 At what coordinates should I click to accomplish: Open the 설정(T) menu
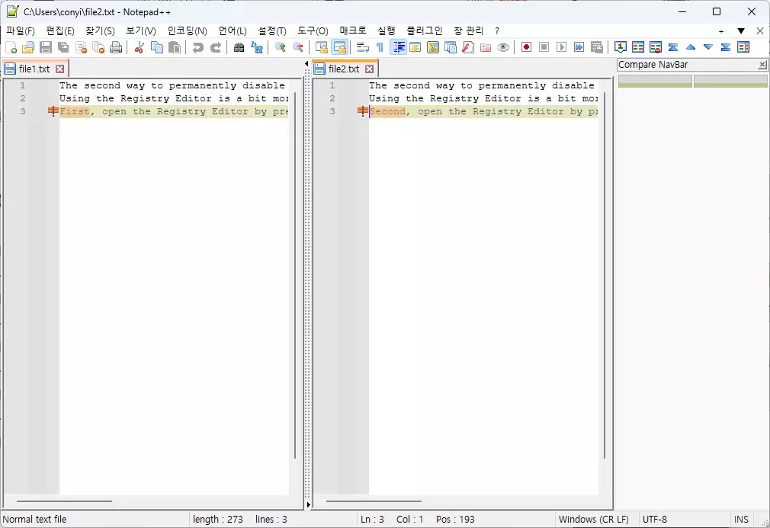(x=272, y=31)
